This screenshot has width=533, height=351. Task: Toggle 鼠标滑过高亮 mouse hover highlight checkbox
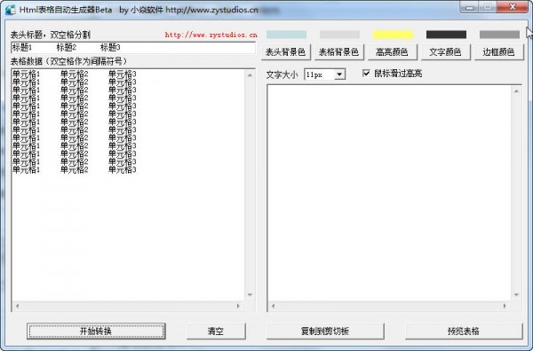point(366,74)
